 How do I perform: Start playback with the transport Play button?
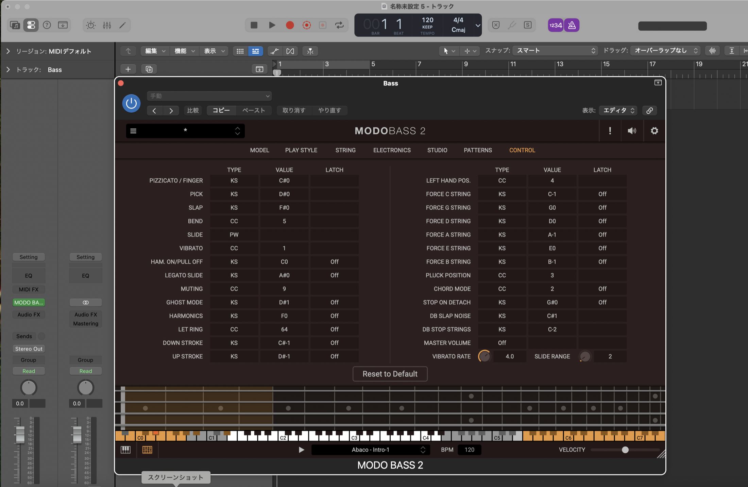click(272, 25)
